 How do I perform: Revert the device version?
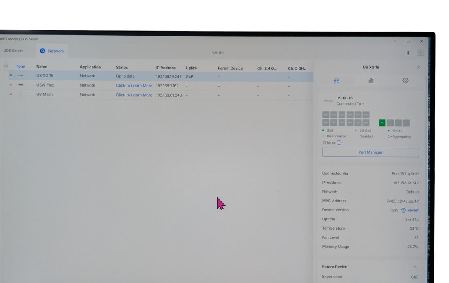pyautogui.click(x=413, y=210)
